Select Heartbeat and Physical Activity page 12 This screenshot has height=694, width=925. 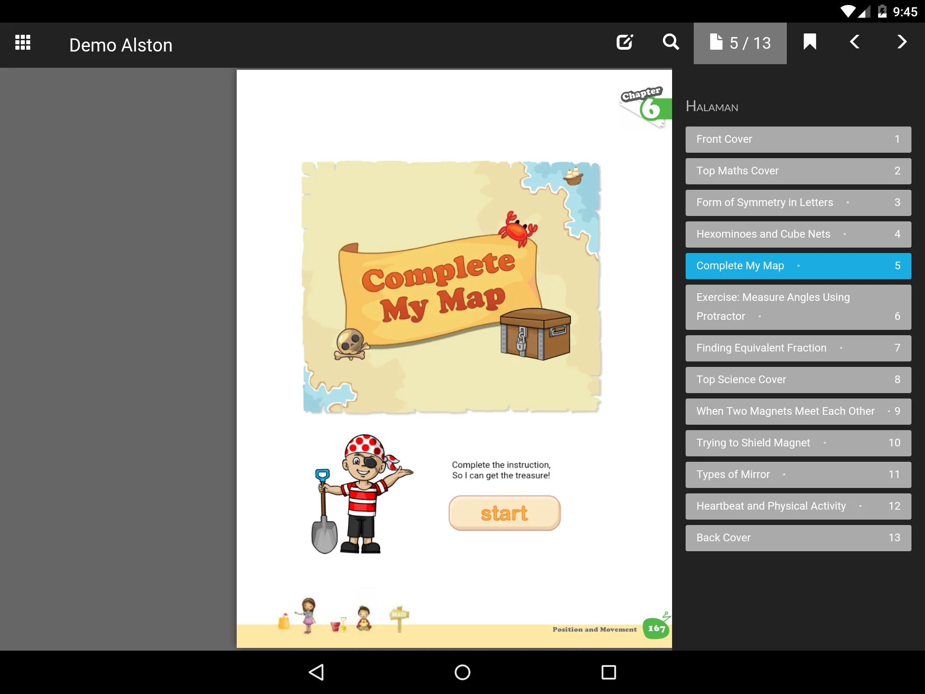pyautogui.click(x=798, y=506)
